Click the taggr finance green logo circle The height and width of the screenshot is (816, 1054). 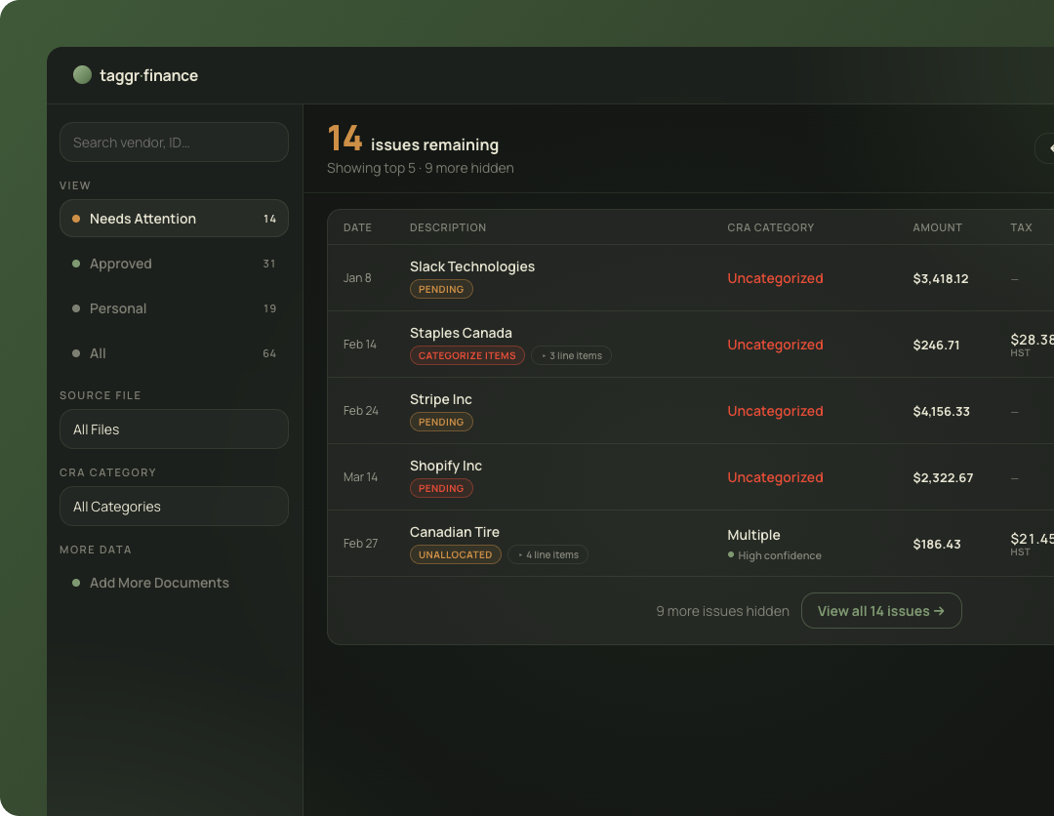click(x=82, y=74)
